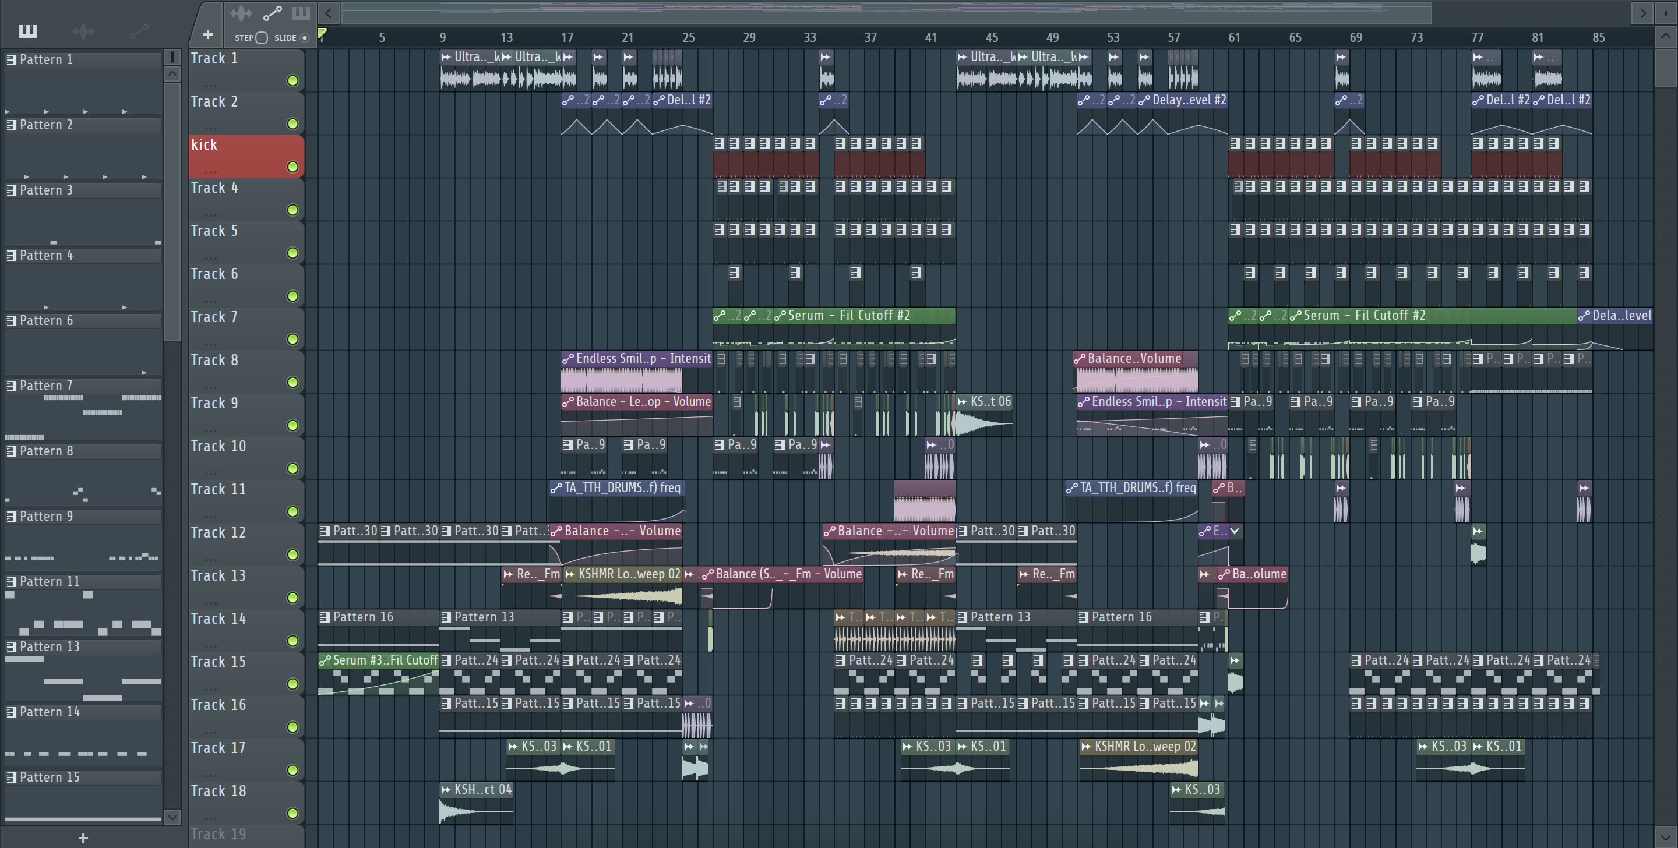The height and width of the screenshot is (848, 1678).
Task: Select Pattern 7 in the picker
Action: pyautogui.click(x=83, y=386)
